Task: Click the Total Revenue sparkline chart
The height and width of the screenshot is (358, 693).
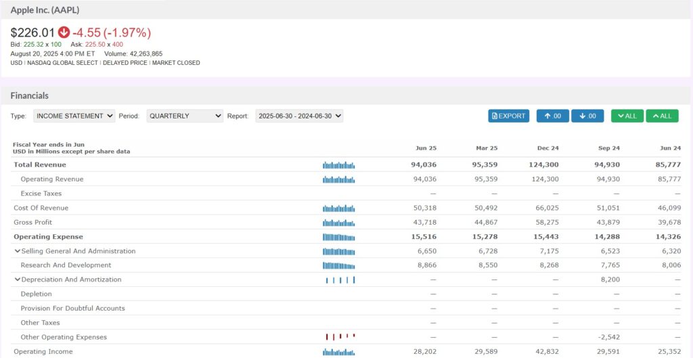Action: 338,165
